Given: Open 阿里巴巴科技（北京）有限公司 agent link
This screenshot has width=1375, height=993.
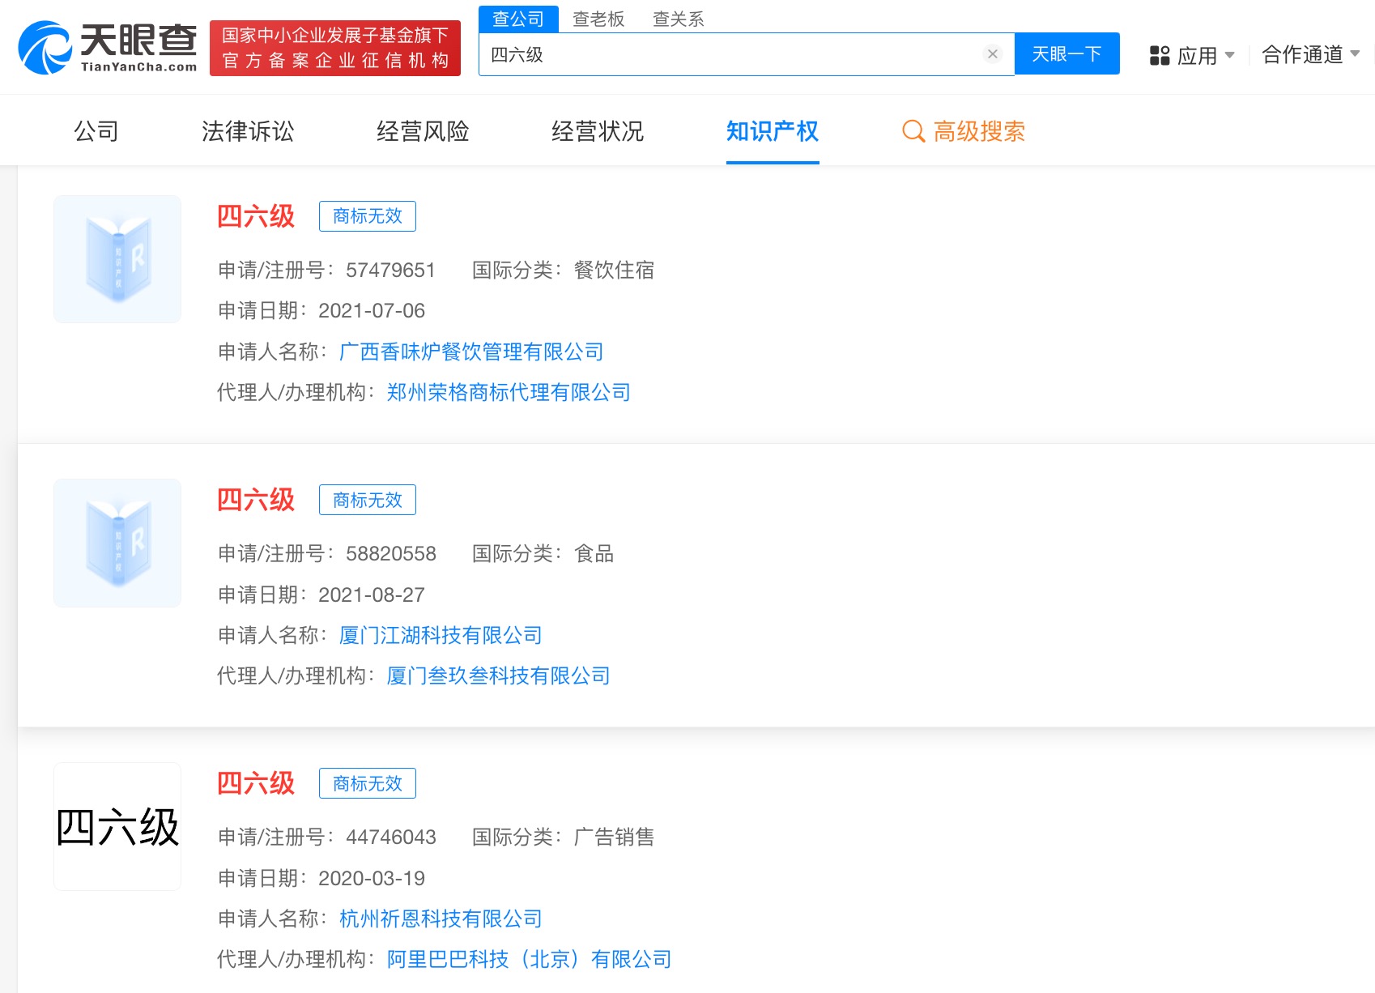Looking at the screenshot, I should tap(529, 959).
